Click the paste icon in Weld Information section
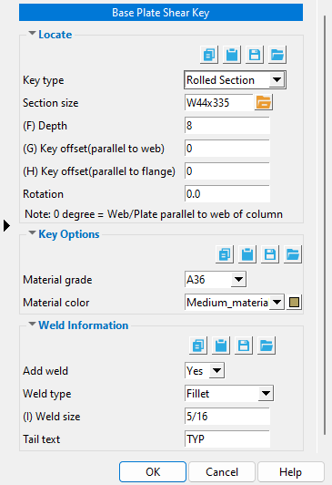The image size is (332, 485). [x=221, y=346]
